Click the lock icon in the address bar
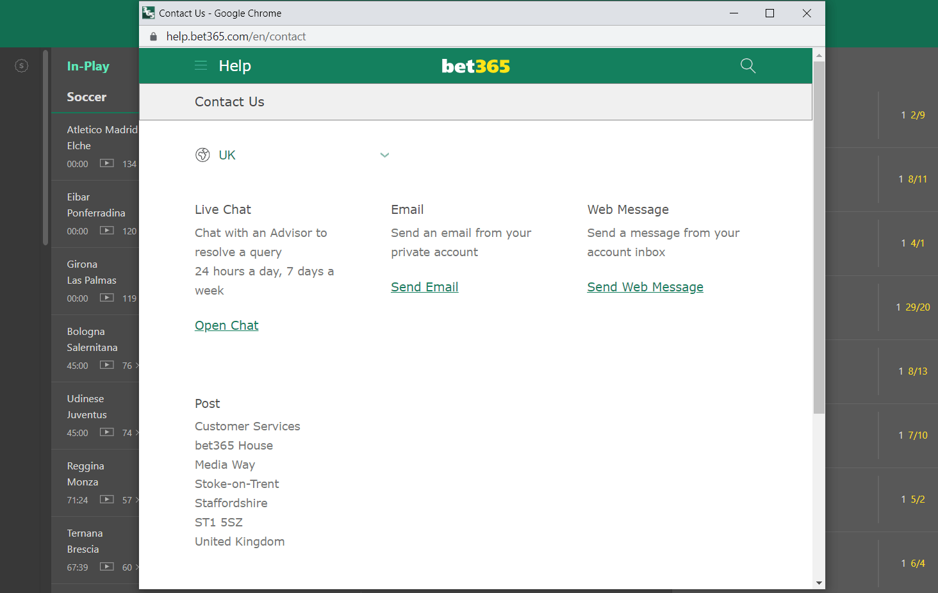 (x=153, y=37)
